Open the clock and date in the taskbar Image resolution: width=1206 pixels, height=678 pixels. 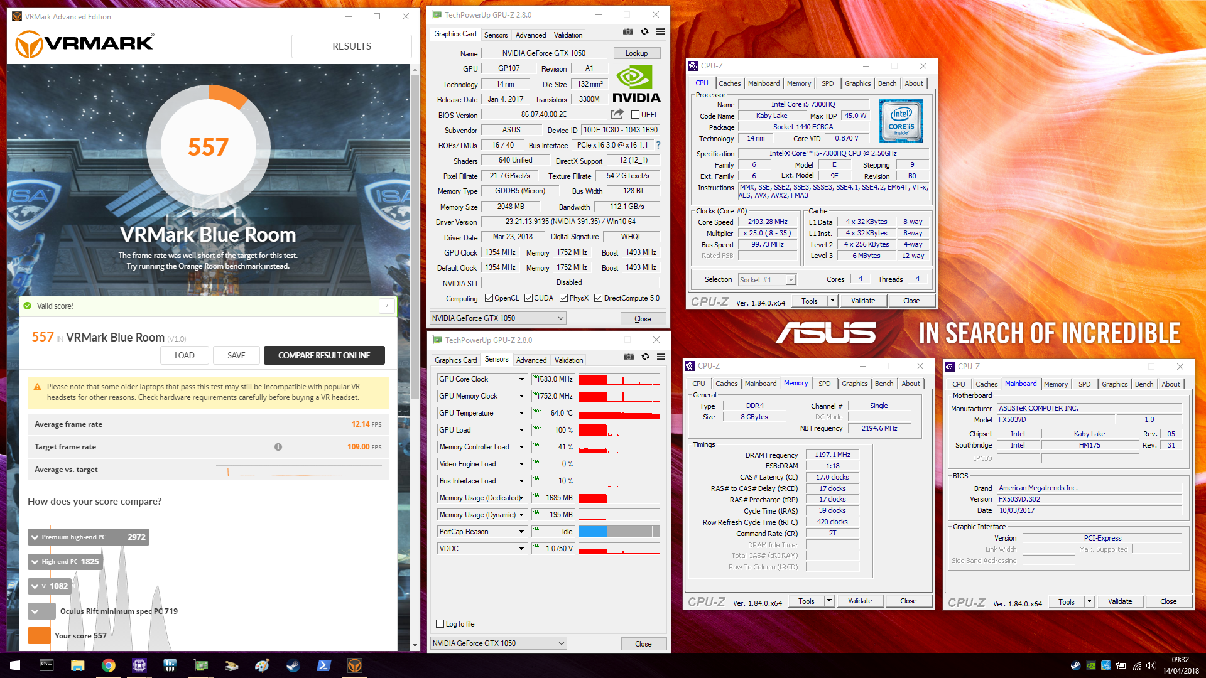1180,665
